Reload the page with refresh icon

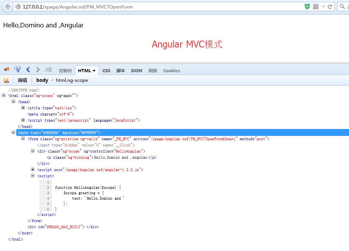click(x=330, y=7)
